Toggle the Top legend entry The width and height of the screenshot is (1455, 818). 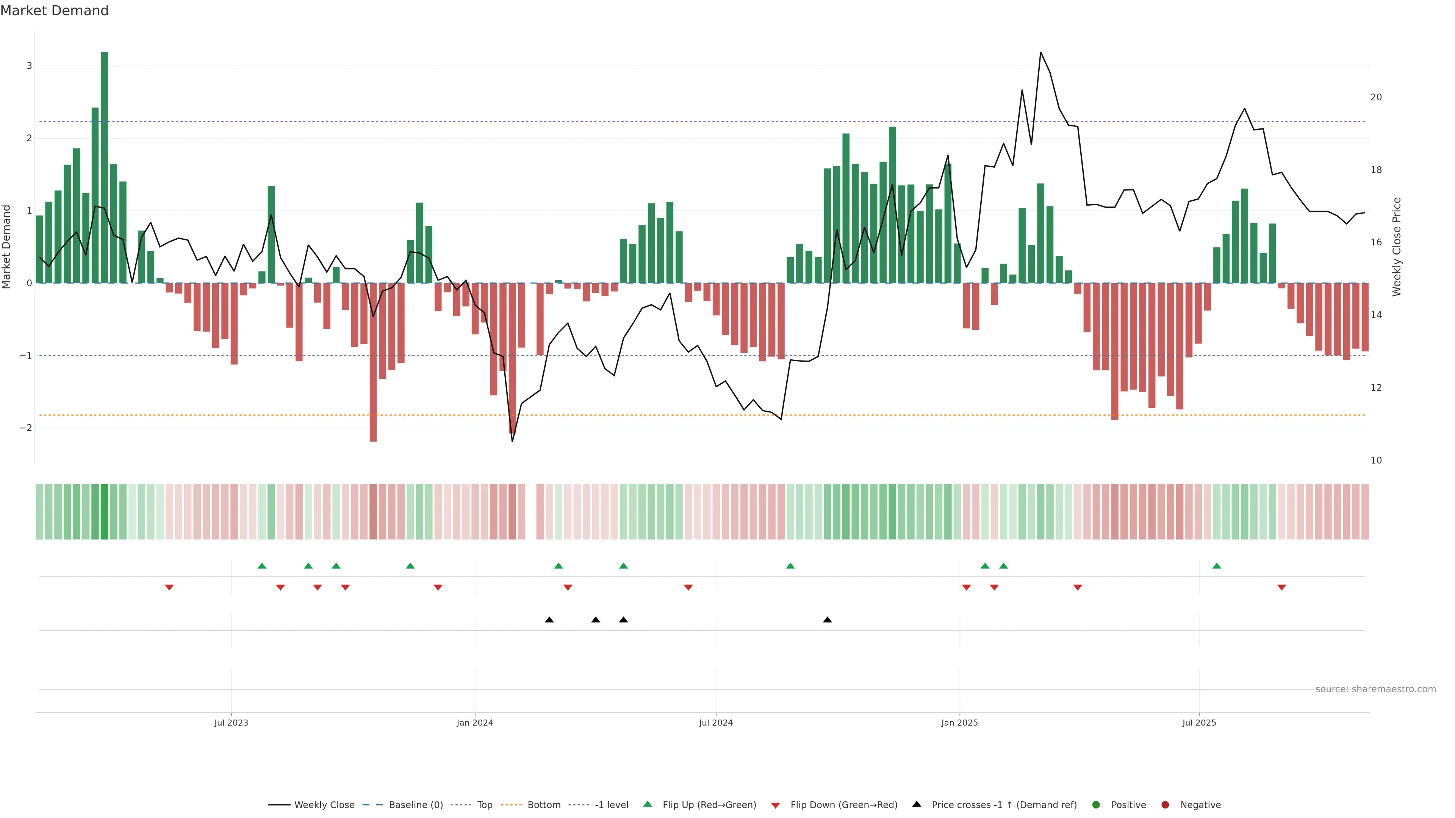click(x=484, y=804)
